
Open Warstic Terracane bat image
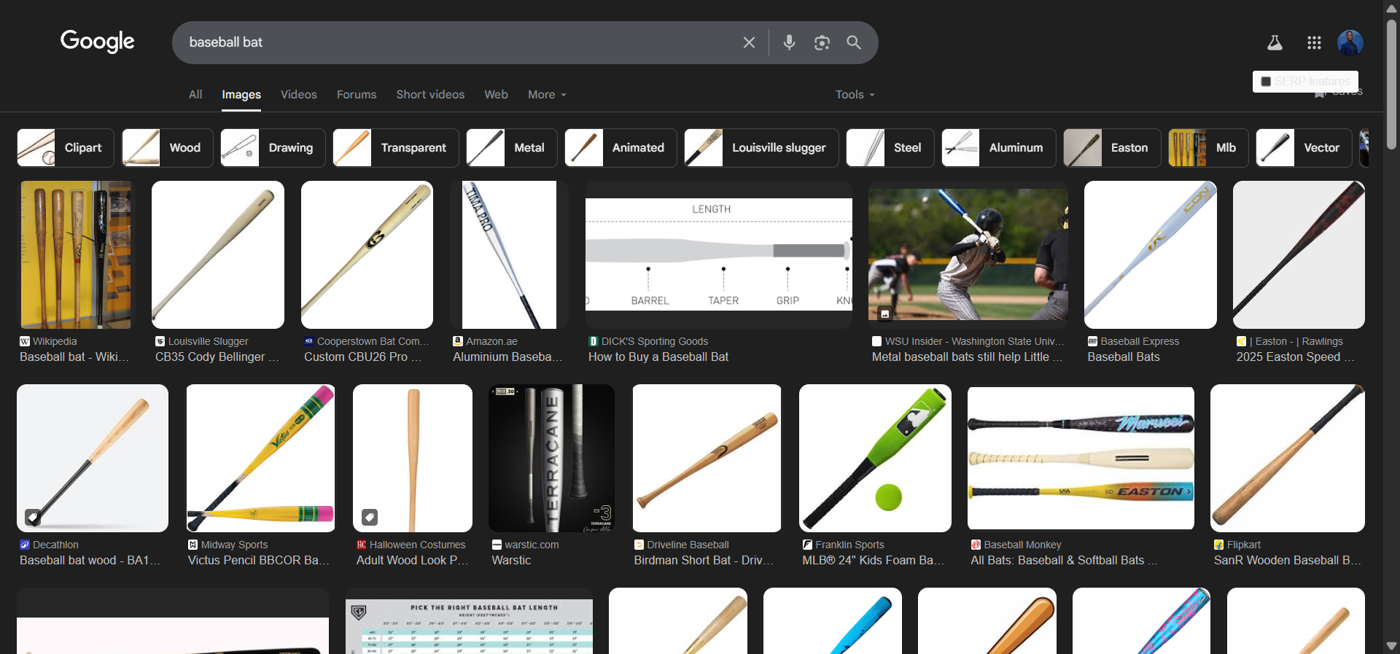(x=551, y=458)
